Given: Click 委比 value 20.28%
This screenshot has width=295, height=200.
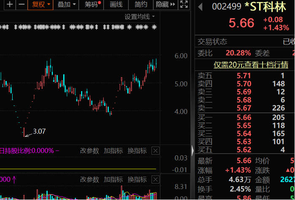Looking at the screenshot, I should coord(238,53).
